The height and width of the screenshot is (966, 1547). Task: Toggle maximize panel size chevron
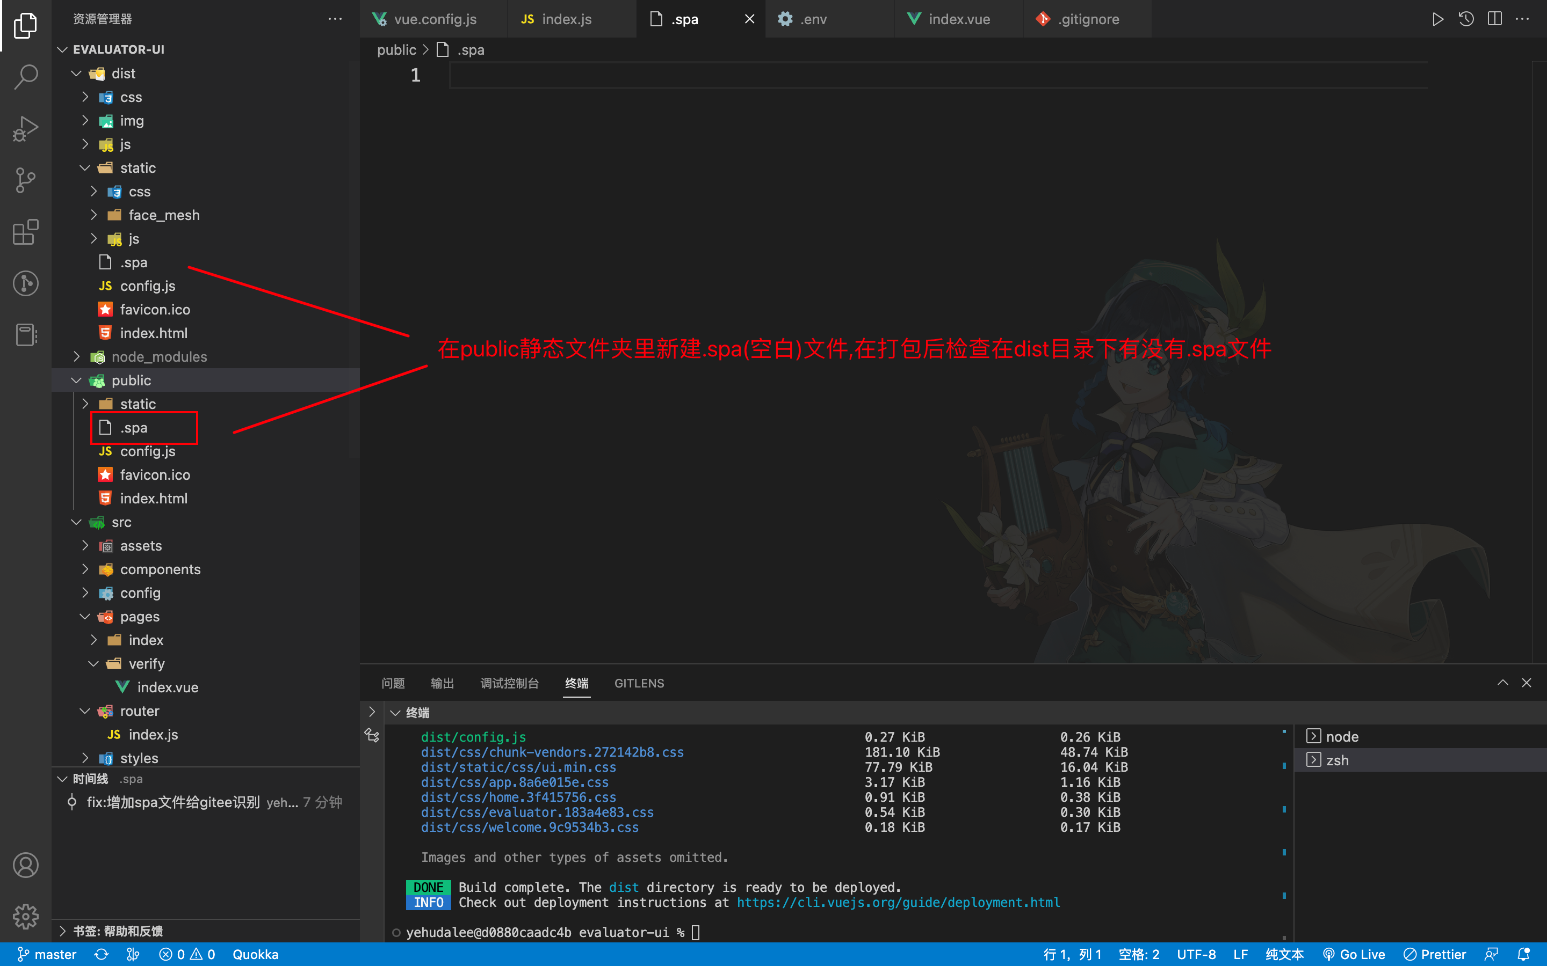tap(1502, 682)
